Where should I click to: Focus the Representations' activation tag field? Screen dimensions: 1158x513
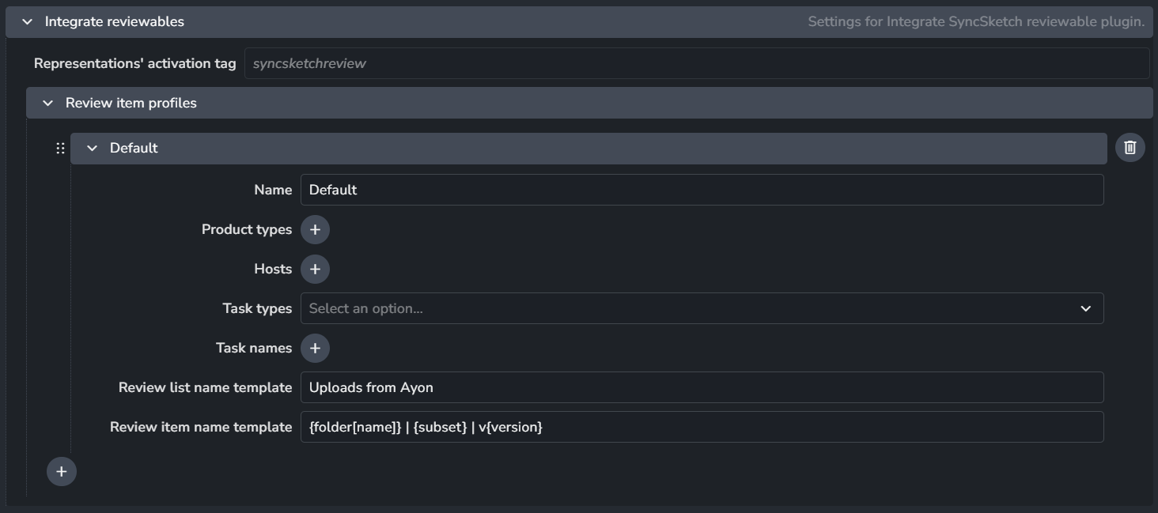click(696, 63)
